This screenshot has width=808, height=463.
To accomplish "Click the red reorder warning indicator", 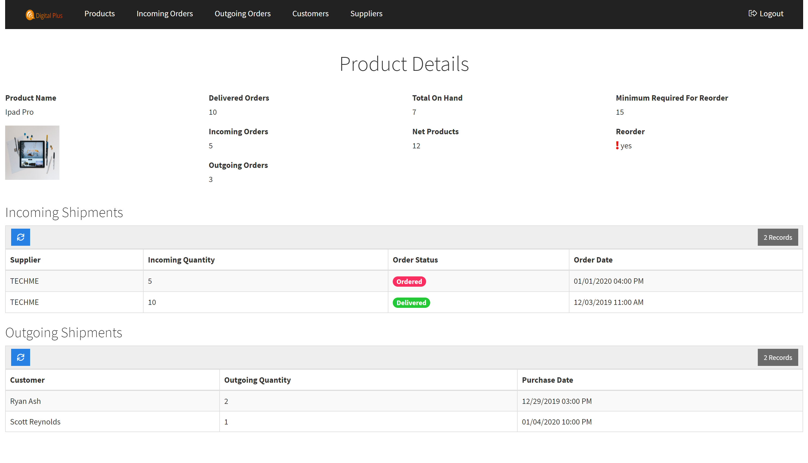I will click(617, 145).
